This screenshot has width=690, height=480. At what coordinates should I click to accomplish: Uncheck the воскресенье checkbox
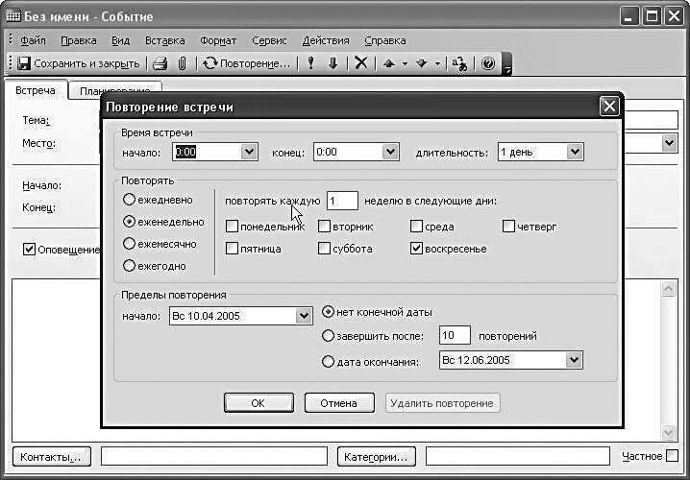click(x=417, y=249)
